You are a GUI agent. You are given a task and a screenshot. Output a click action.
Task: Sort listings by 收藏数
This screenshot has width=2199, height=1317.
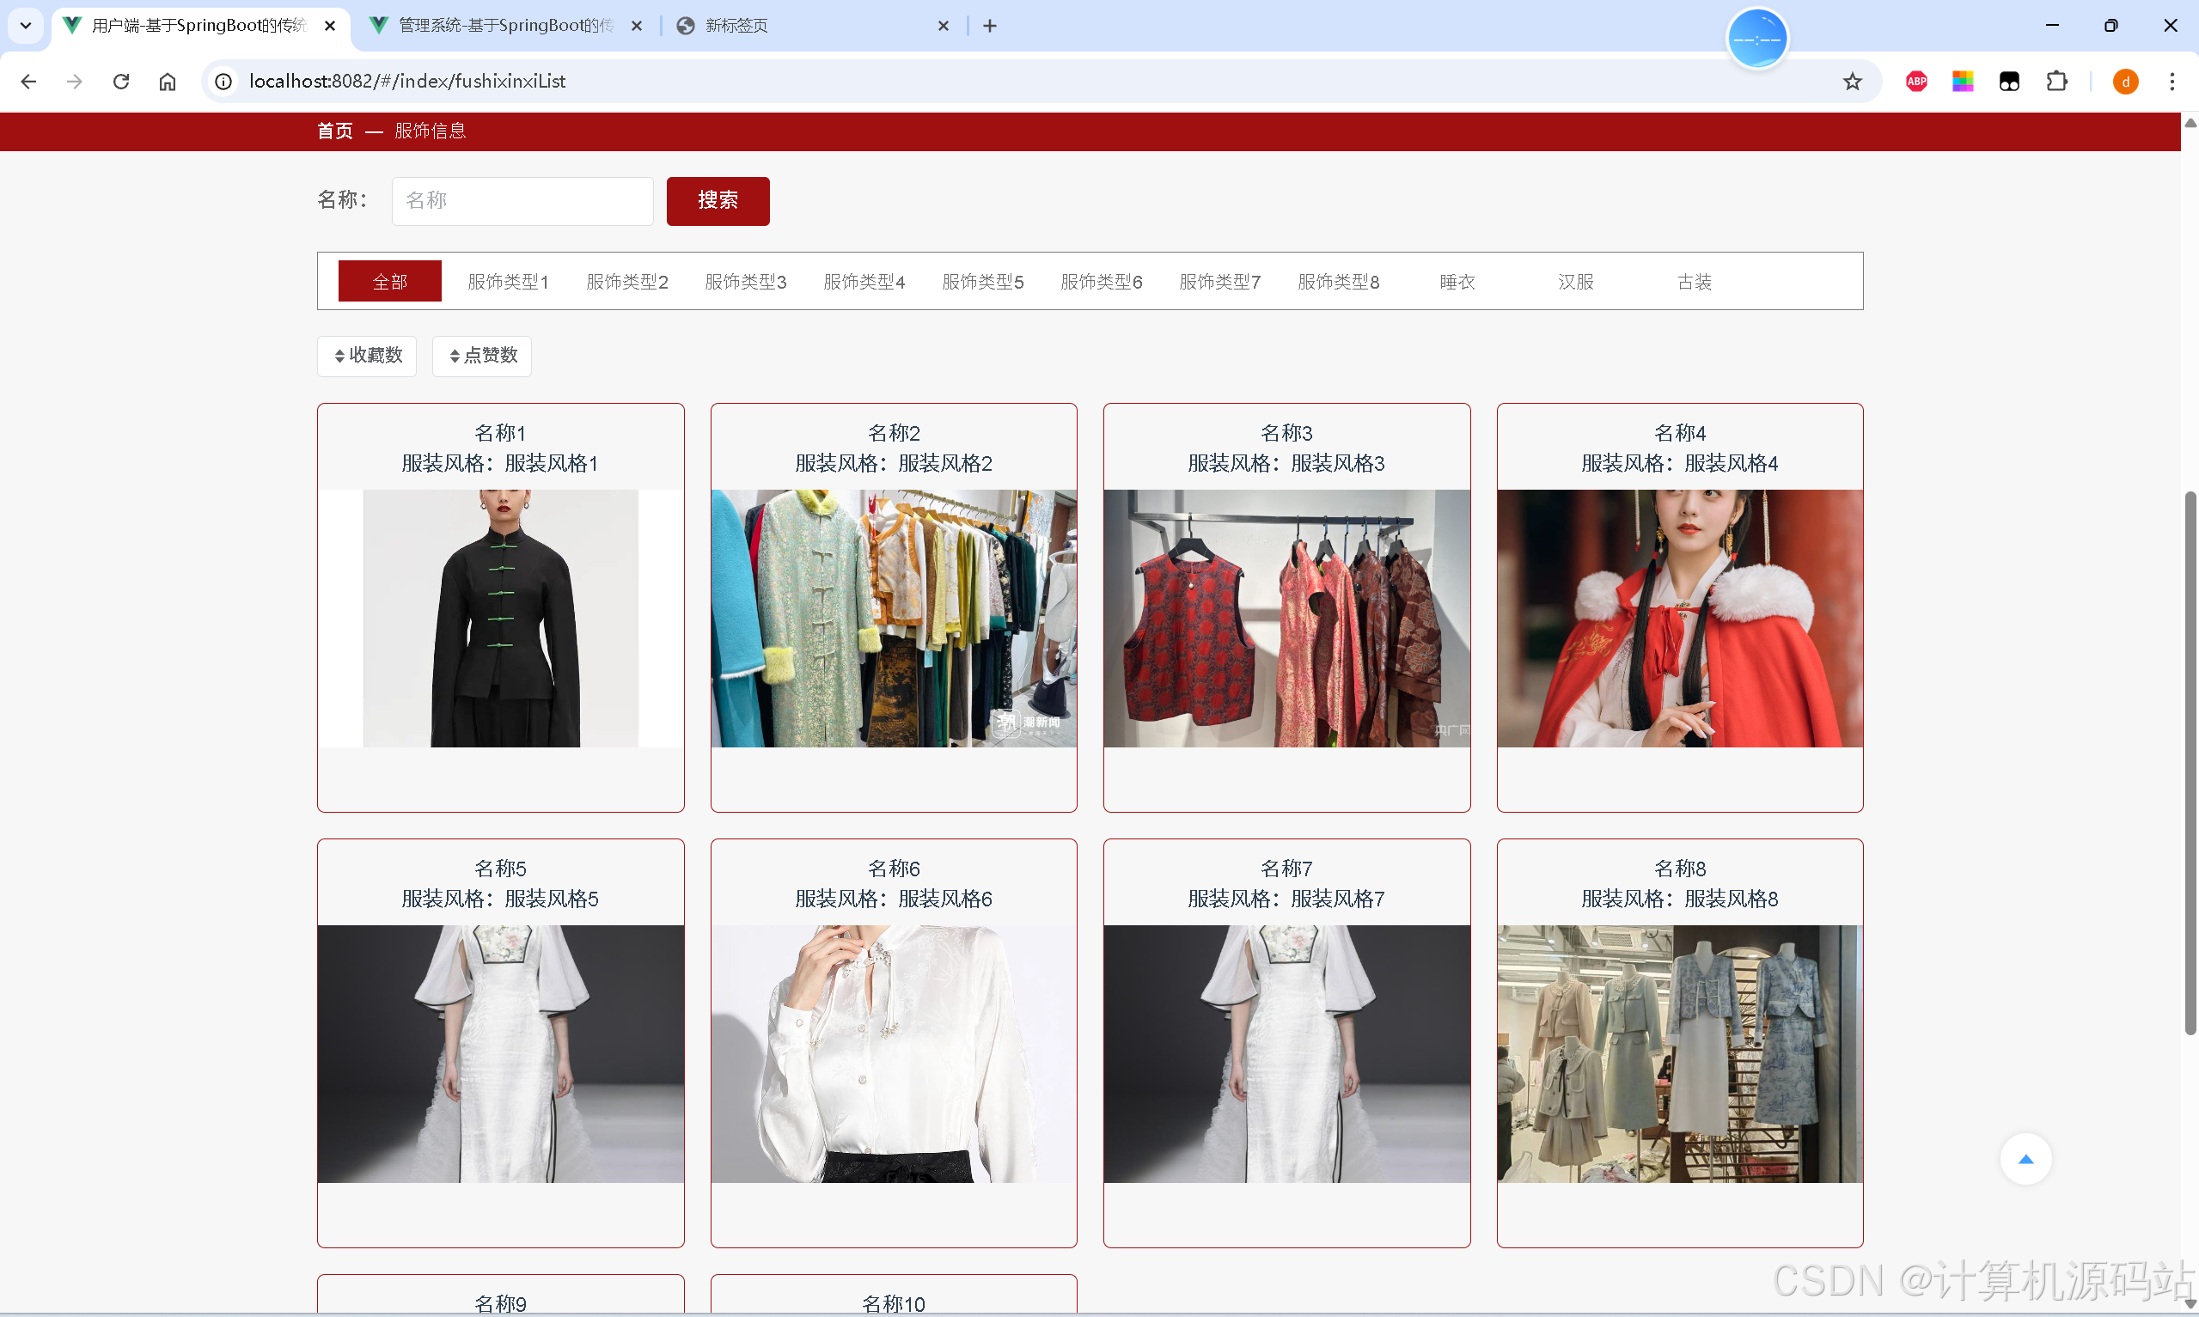point(366,356)
